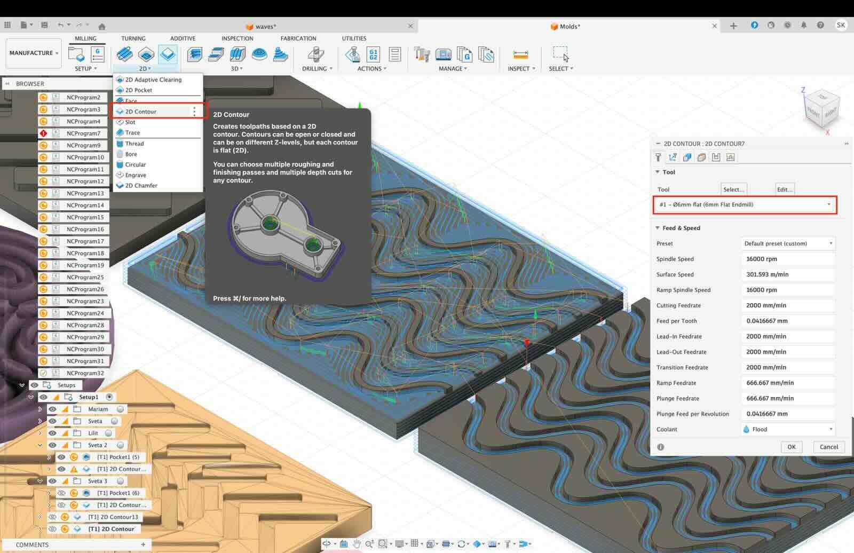This screenshot has width=854, height=553.
Task: Switch to the Turning tab
Action: [133, 38]
